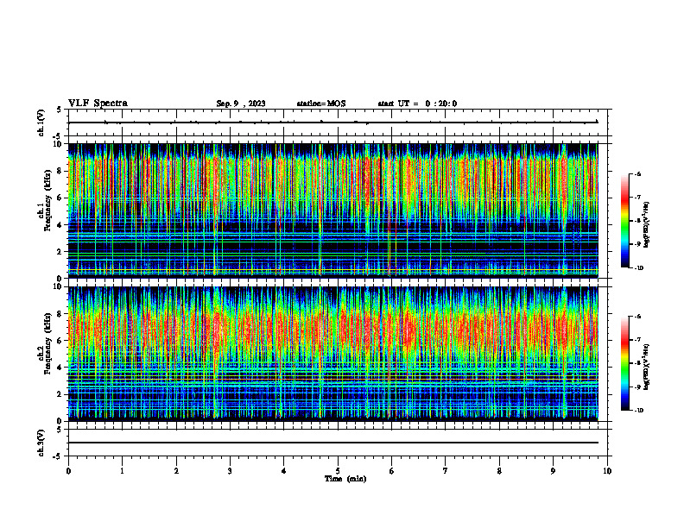Click the time axis tick label "7"
The image size is (684, 528).
point(446,471)
